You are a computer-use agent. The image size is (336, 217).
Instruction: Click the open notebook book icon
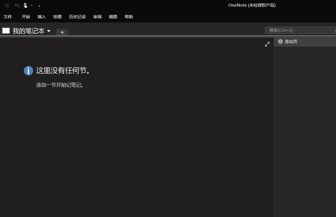(x=6, y=31)
